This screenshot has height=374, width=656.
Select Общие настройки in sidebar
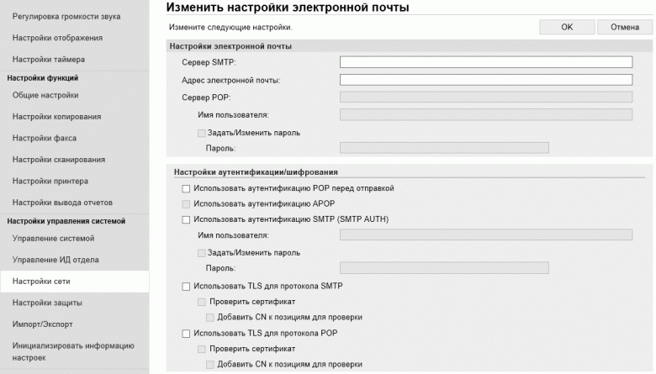click(45, 95)
